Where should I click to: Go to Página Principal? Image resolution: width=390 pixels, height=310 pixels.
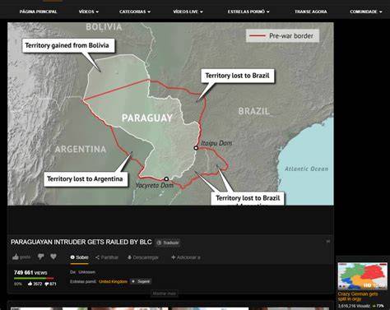[x=38, y=12]
